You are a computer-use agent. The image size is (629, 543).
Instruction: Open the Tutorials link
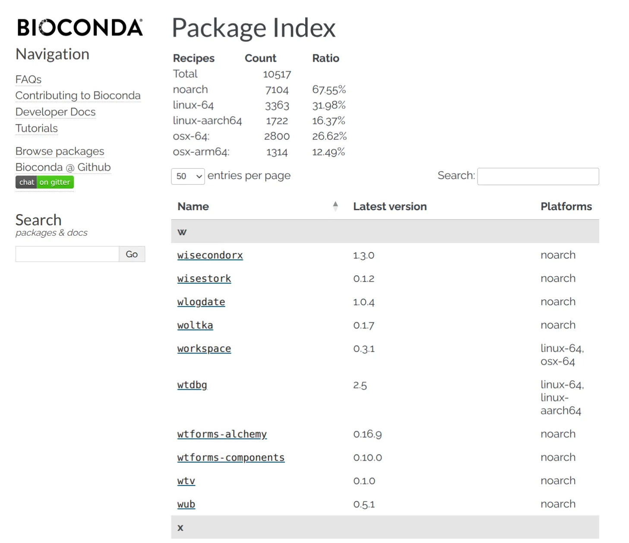pyautogui.click(x=37, y=128)
